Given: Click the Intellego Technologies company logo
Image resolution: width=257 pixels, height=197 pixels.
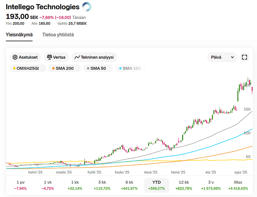Looking at the screenshot, I should pos(87,7).
